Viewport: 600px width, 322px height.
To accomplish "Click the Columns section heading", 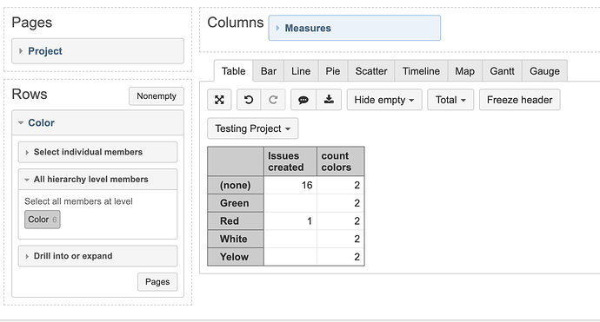I will tap(236, 23).
